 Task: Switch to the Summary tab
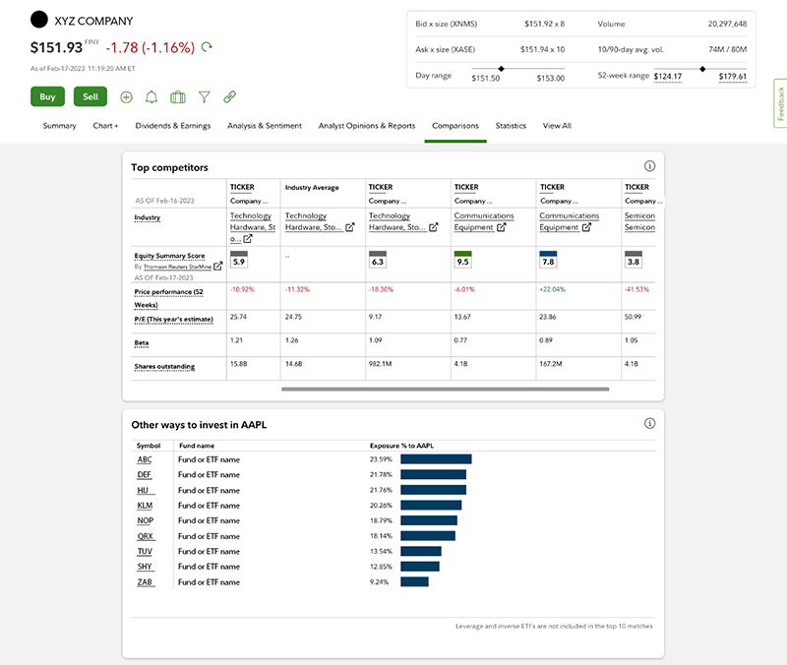(59, 126)
